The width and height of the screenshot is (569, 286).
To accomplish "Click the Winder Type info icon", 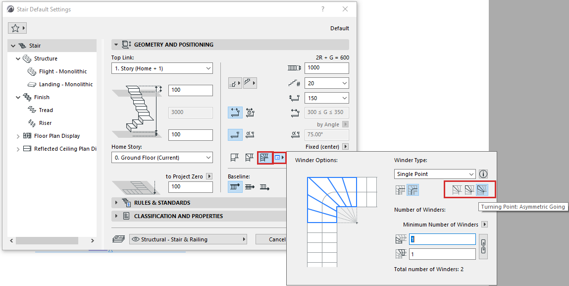I will click(x=483, y=174).
